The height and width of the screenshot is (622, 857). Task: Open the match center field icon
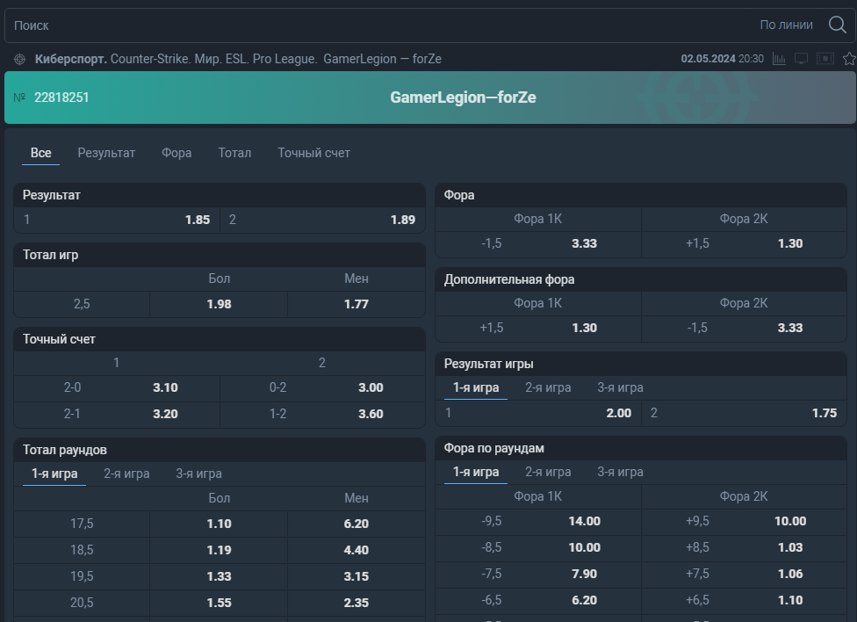[825, 59]
